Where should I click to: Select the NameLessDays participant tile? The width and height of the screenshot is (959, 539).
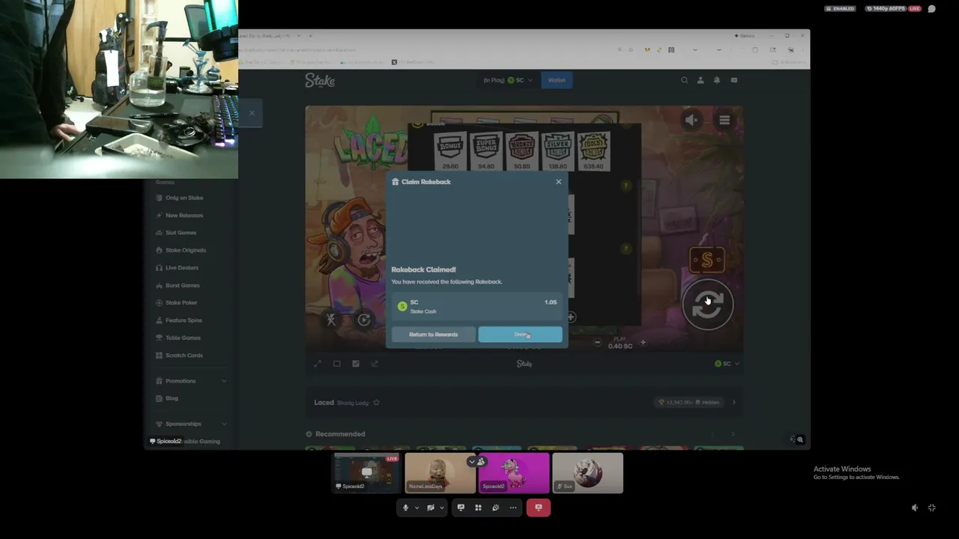[440, 473]
